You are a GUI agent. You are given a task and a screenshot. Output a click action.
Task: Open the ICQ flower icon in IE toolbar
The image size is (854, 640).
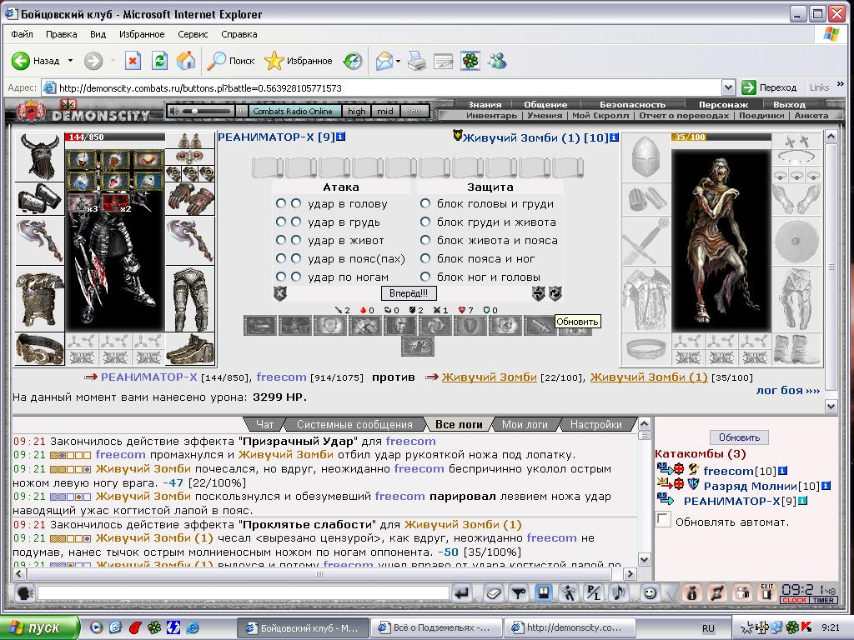tap(470, 61)
